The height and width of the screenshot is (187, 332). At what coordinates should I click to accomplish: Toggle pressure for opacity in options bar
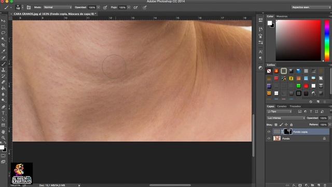105,7
